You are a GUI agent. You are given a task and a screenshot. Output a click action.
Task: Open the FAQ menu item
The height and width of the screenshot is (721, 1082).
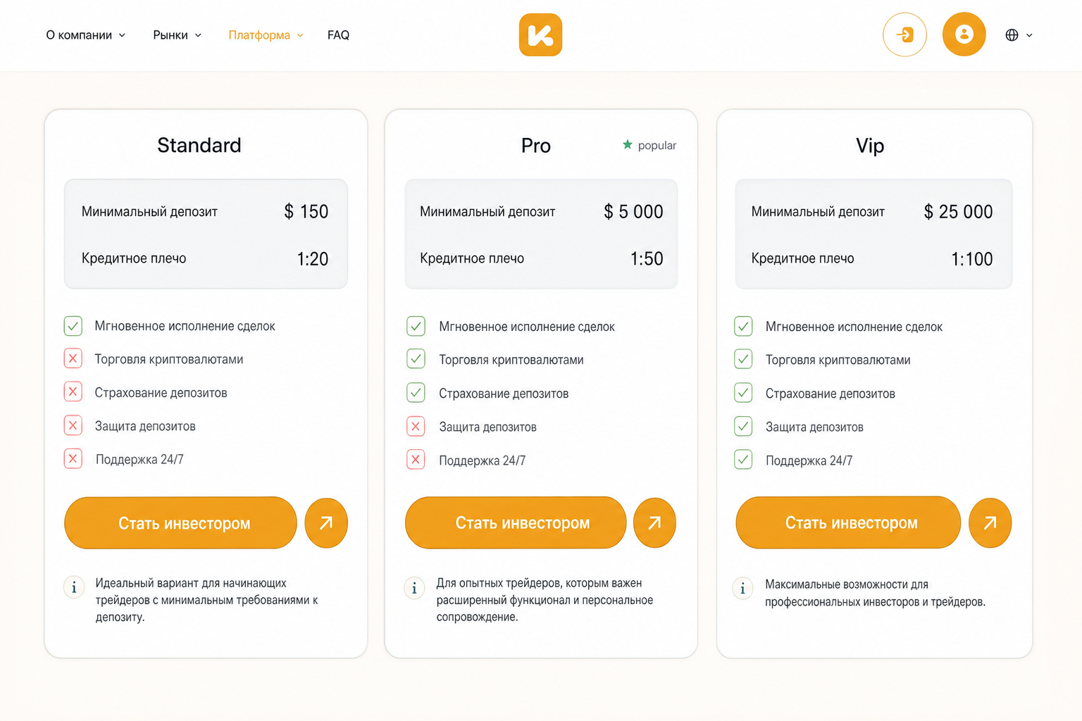click(x=338, y=35)
